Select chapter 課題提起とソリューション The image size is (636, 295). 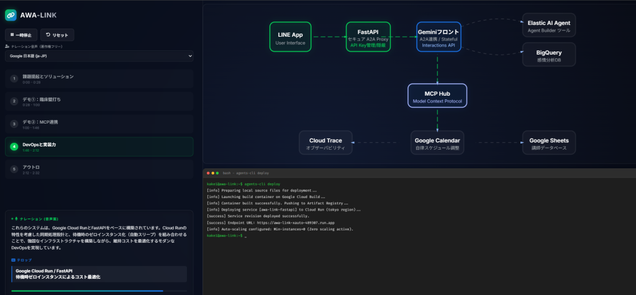coord(99,79)
